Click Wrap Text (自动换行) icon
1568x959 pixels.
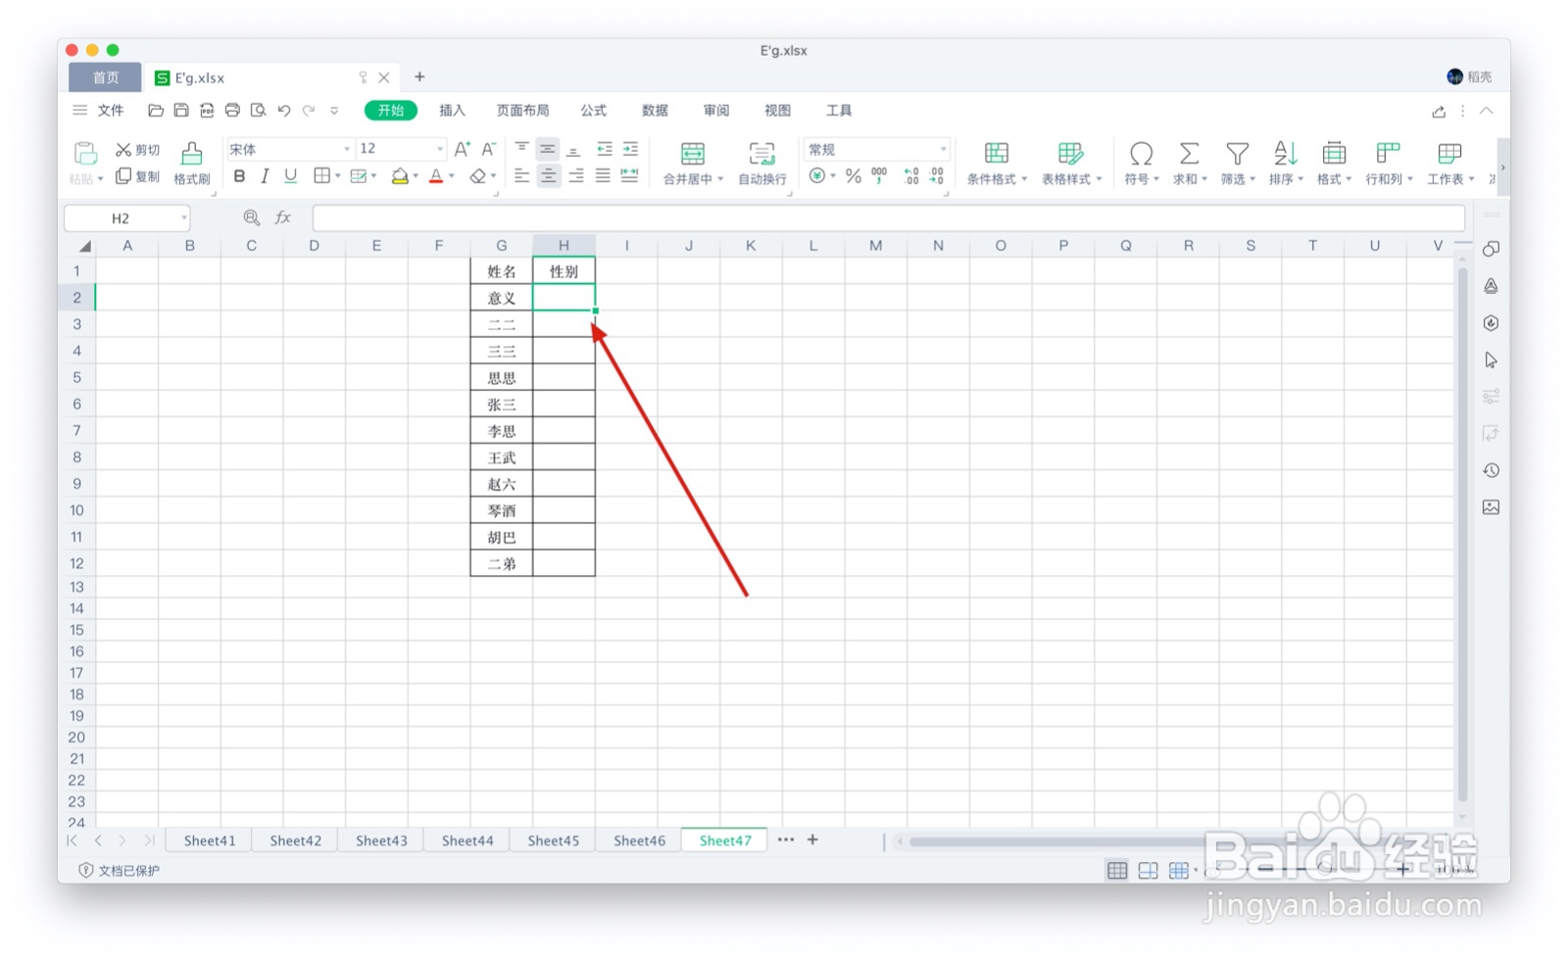(761, 154)
